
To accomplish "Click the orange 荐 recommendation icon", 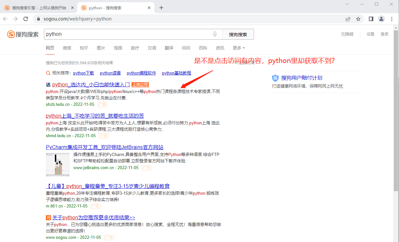I will tap(48, 218).
